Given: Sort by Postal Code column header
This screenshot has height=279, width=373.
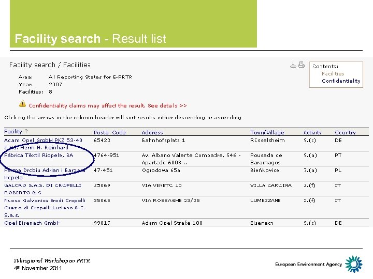Looking at the screenshot, I should [x=110, y=132].
